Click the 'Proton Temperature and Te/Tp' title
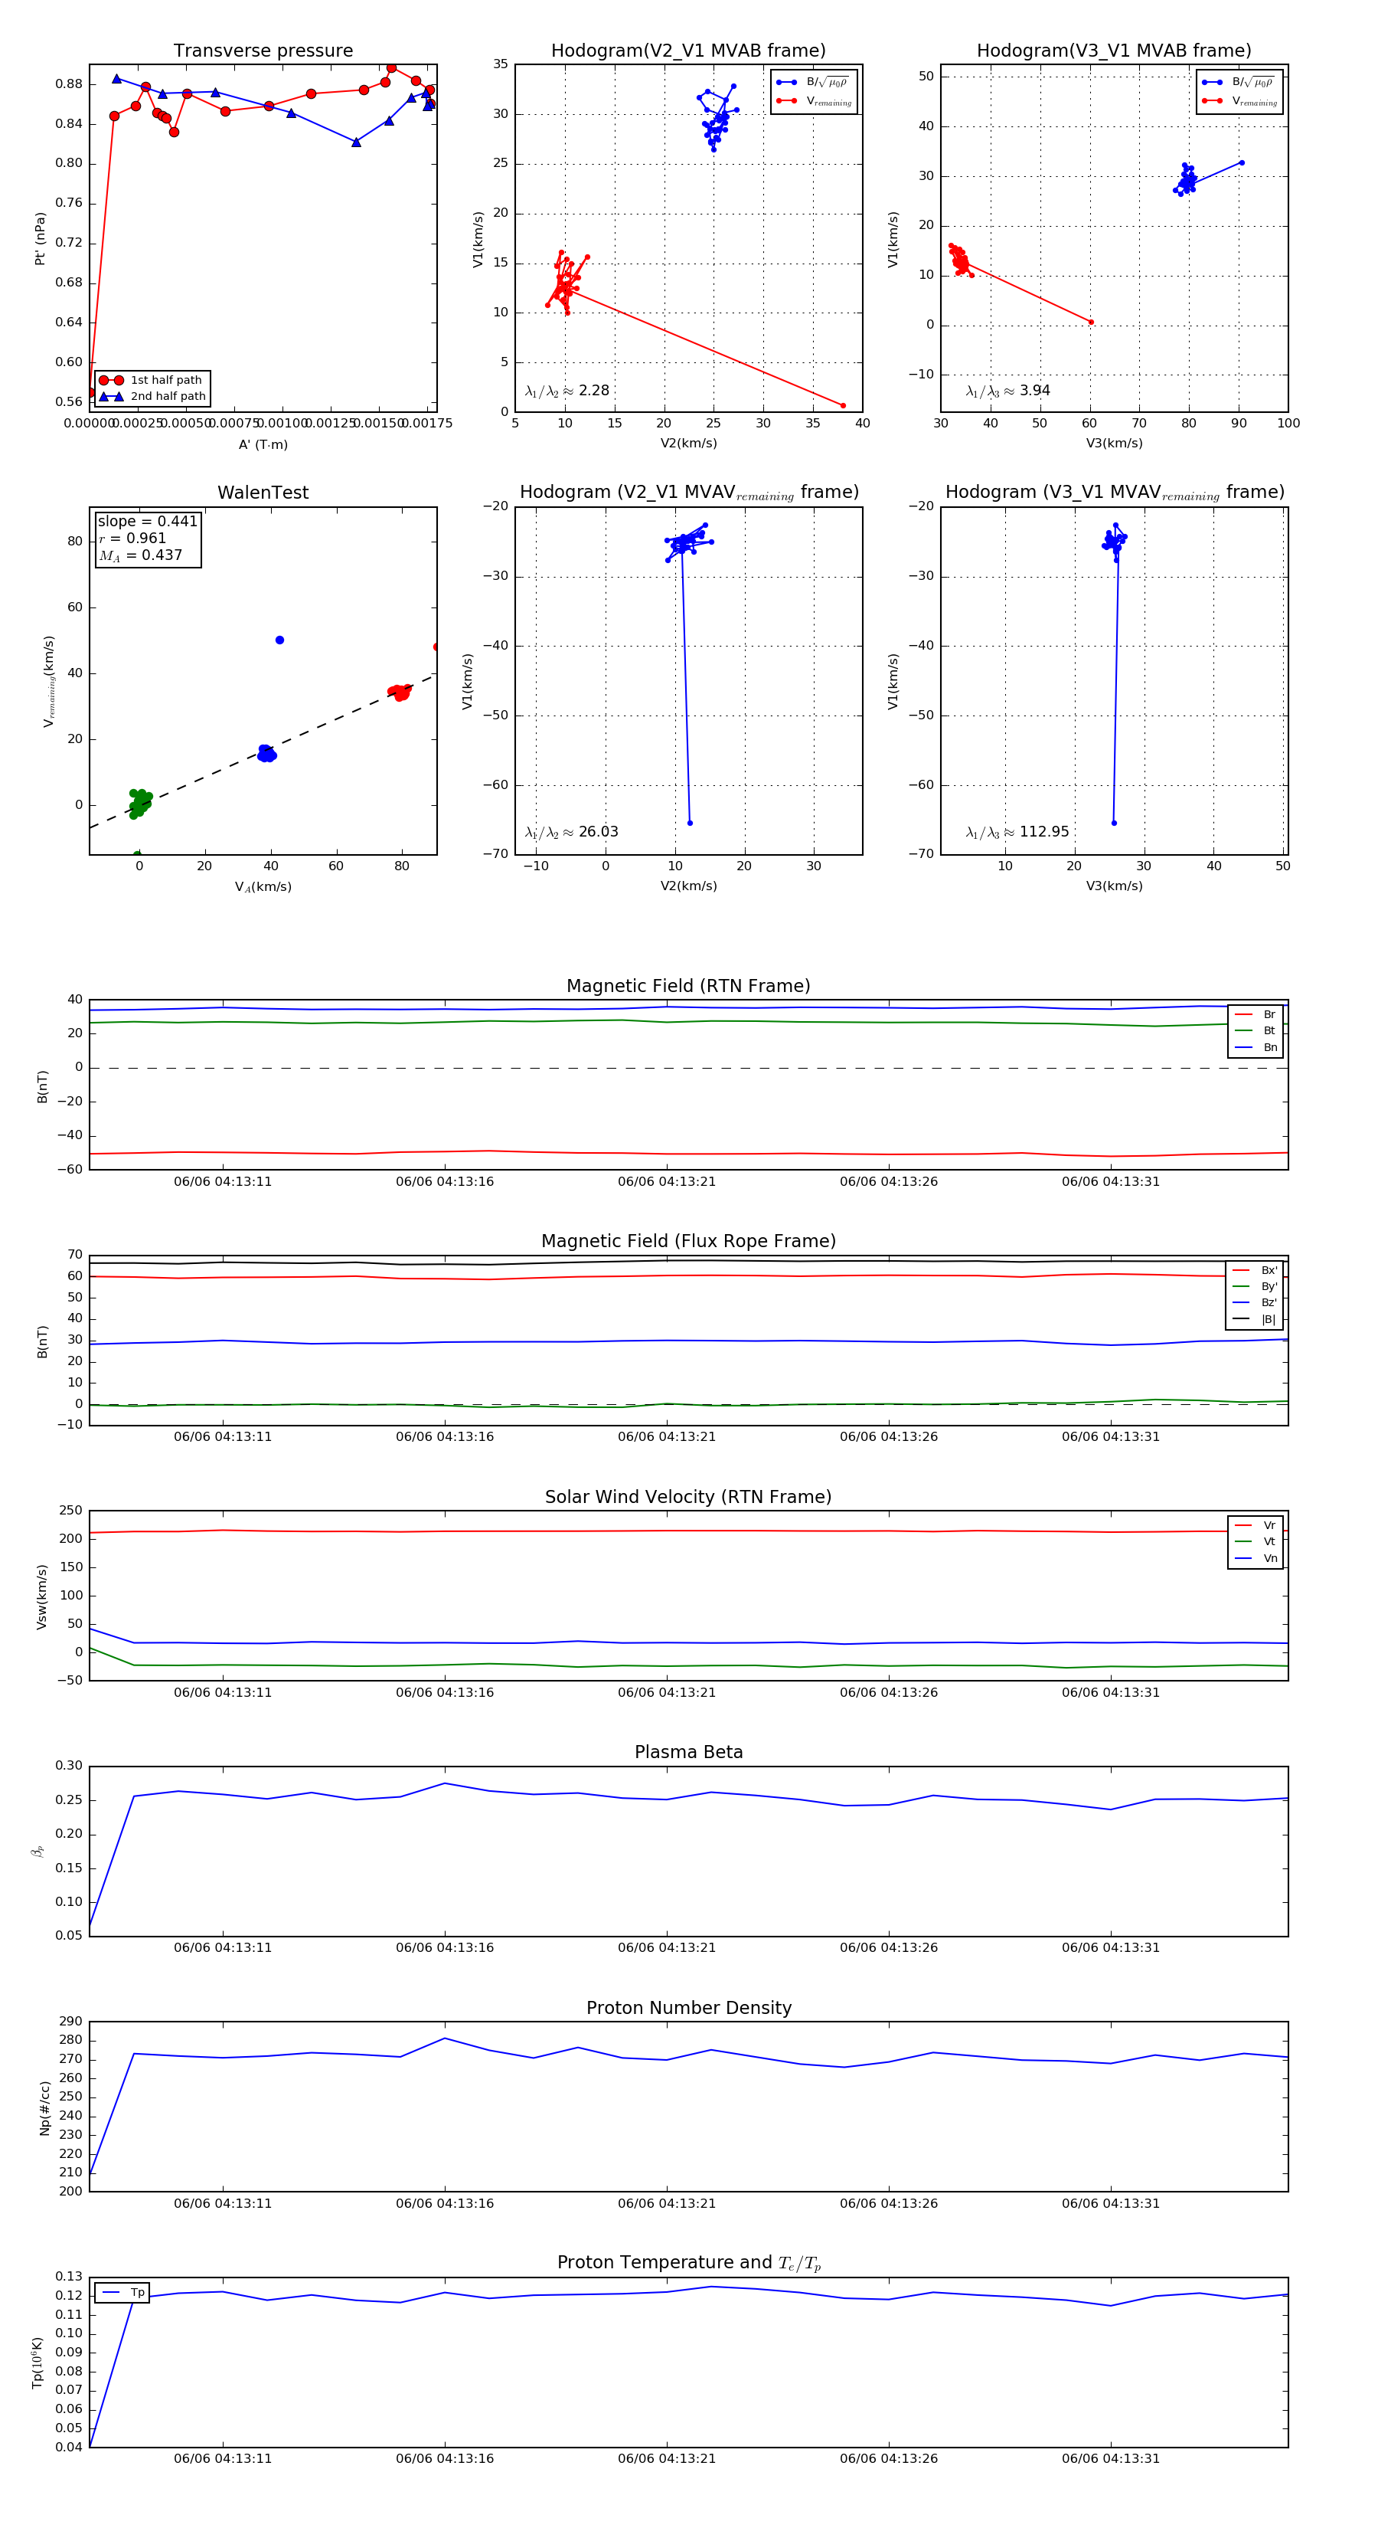 pyautogui.click(x=688, y=2262)
